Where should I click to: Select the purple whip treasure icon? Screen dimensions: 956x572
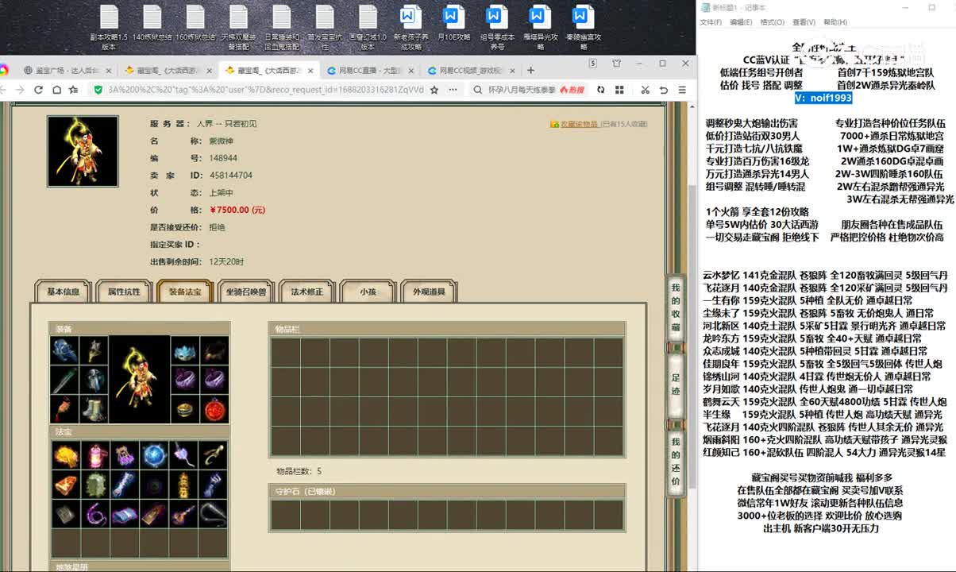(x=94, y=514)
